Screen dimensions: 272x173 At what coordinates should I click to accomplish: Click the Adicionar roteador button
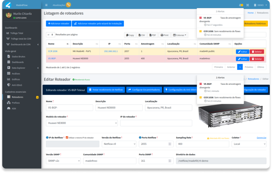pyautogui.click(x=58, y=24)
